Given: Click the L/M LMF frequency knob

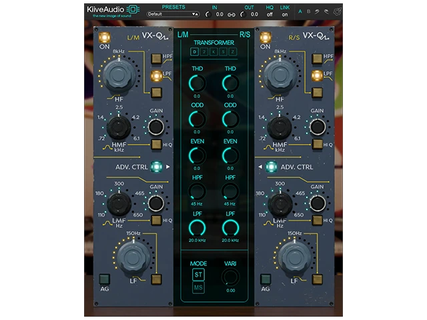Looking at the screenshot, I should tap(119, 203).
